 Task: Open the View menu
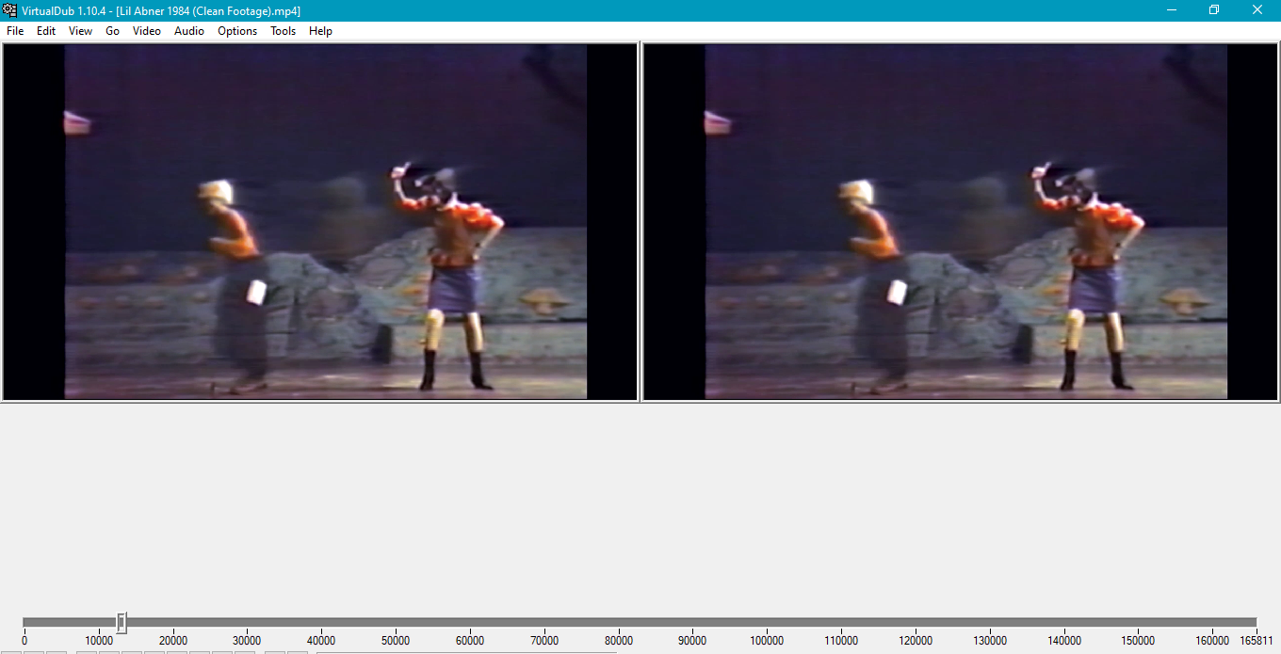[80, 31]
